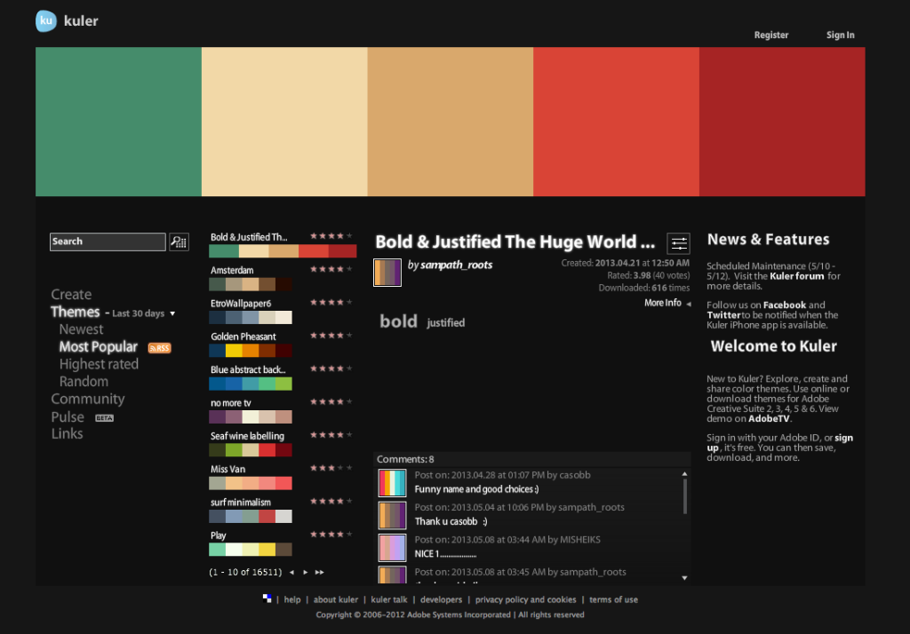Show Random themes
This screenshot has width=910, height=634.
click(84, 381)
